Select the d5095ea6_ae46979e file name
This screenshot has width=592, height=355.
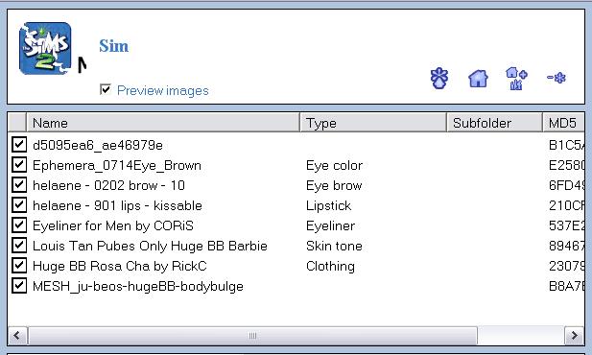(98, 146)
